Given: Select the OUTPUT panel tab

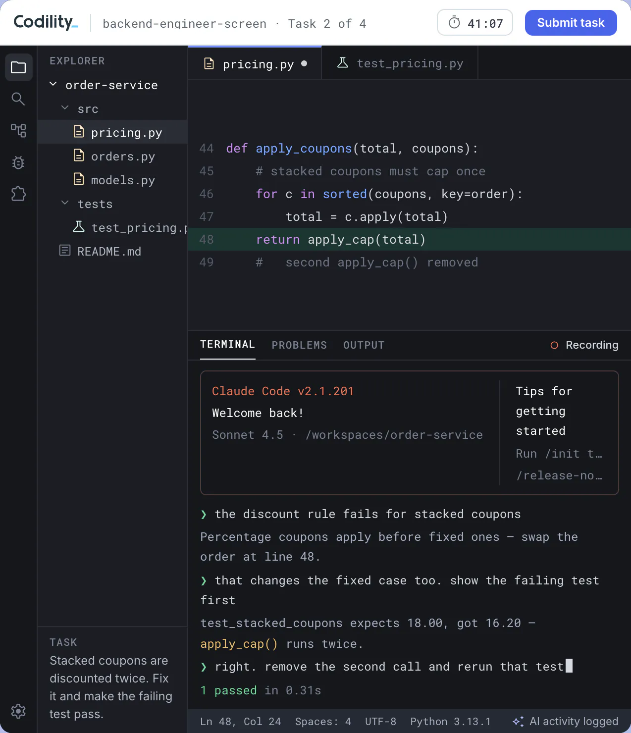Looking at the screenshot, I should (x=364, y=345).
